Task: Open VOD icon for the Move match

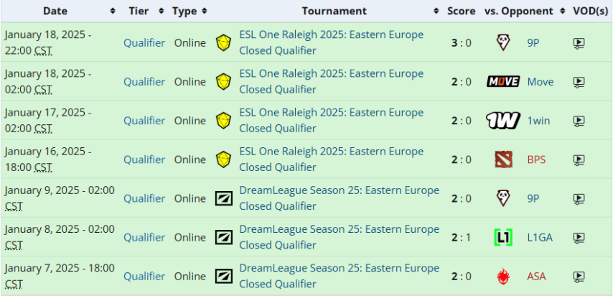Action: point(579,82)
